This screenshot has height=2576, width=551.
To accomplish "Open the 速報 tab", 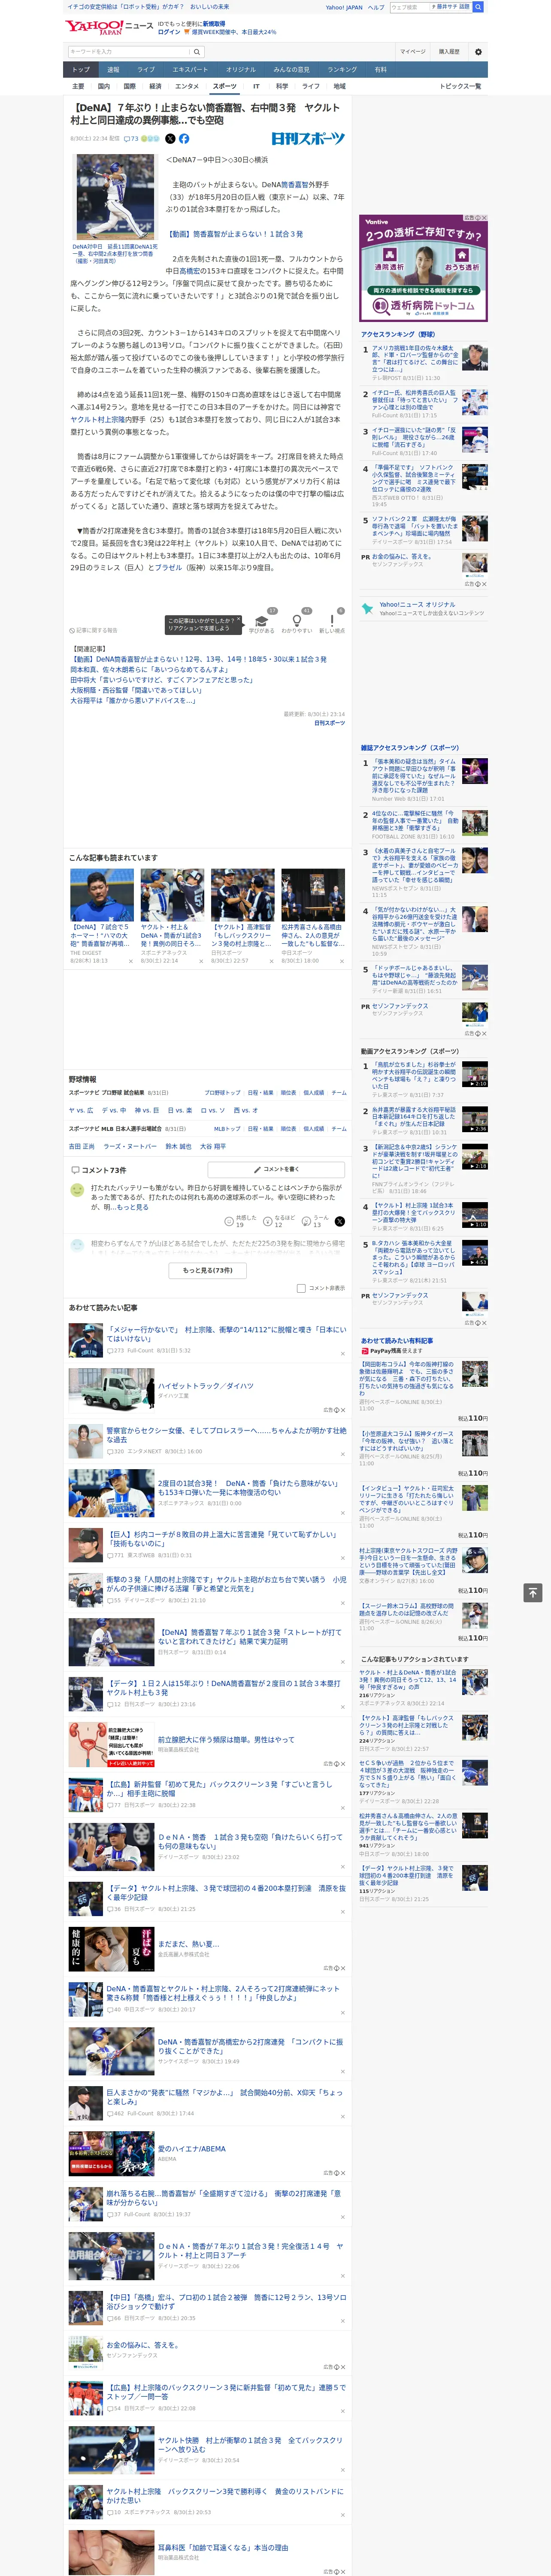I will point(113,70).
